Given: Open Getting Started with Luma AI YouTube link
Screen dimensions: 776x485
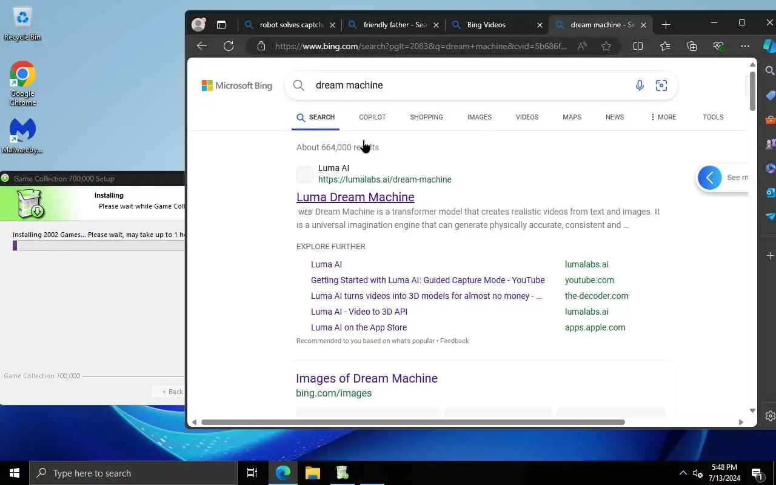Looking at the screenshot, I should [x=428, y=280].
